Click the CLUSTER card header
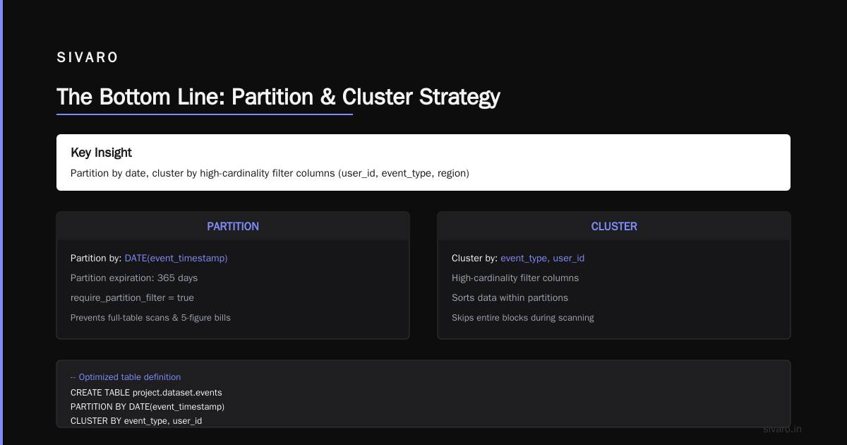The height and width of the screenshot is (445, 847). [614, 227]
